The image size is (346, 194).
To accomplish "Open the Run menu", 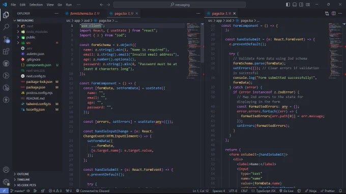I will point(69,5).
